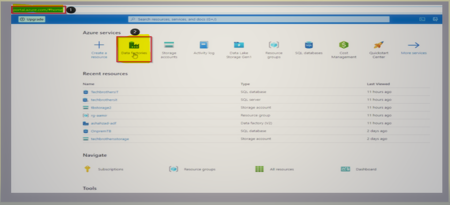The width and height of the screenshot is (450, 205).
Task: Open TechbrothersIT SQL database link
Action: [105, 92]
